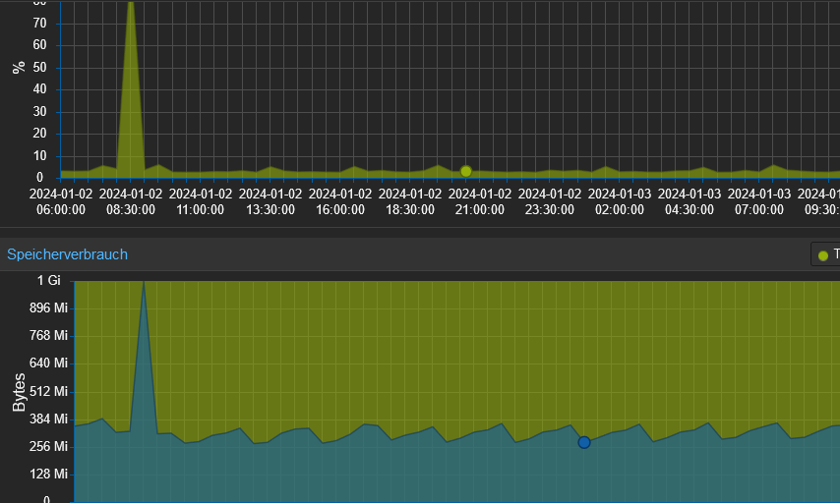This screenshot has height=503, width=840.
Task: Click the 10 percent axis label
Action: point(39,156)
